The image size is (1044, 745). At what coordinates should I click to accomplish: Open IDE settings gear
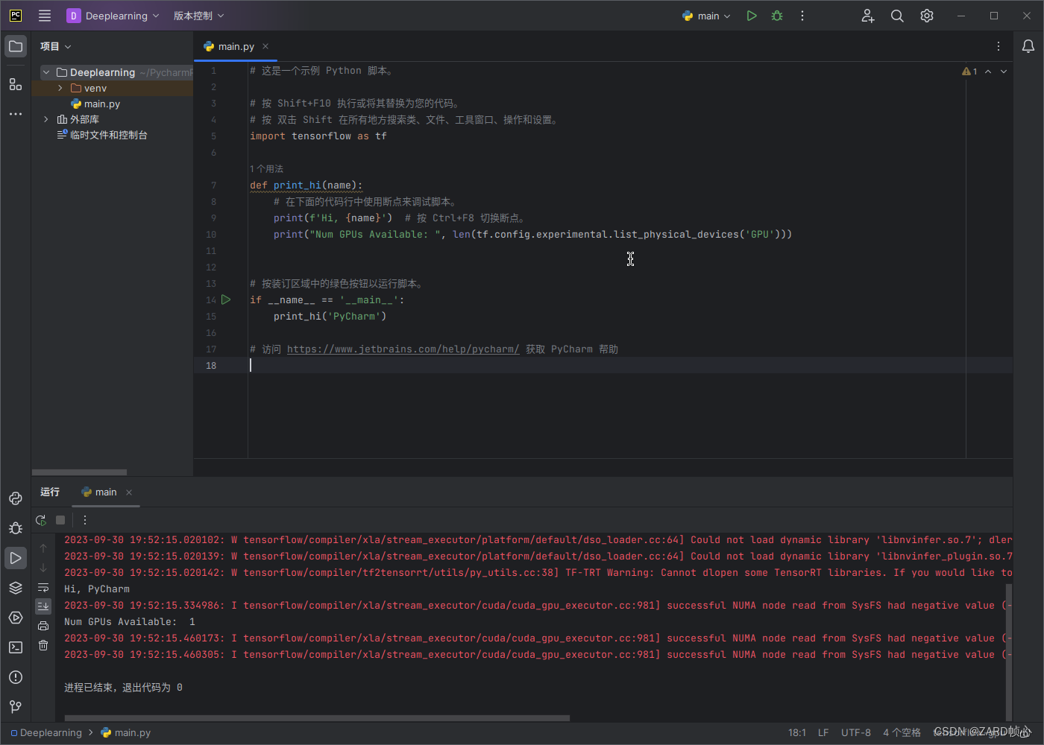click(927, 16)
